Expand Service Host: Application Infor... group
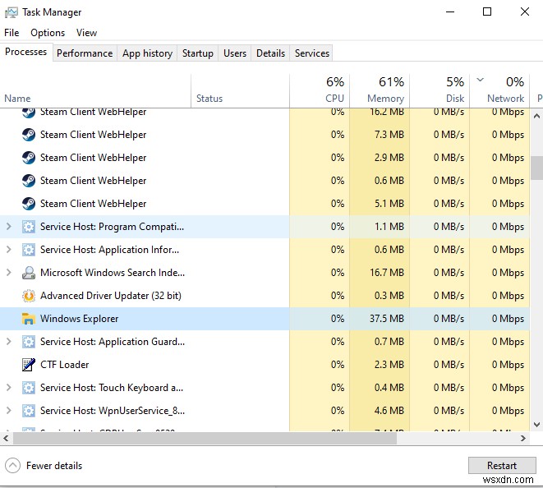This screenshot has height=488, width=543. [x=9, y=250]
